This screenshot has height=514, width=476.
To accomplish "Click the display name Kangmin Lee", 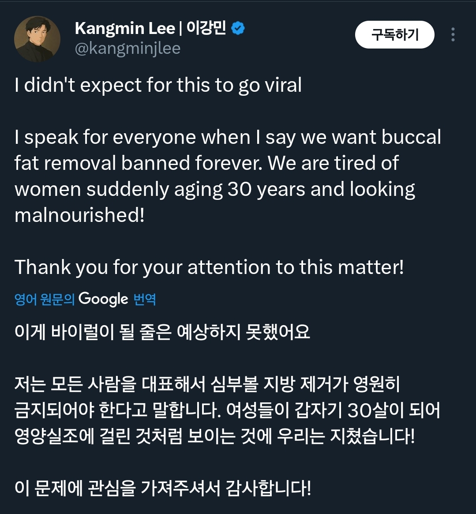I will pos(125,29).
